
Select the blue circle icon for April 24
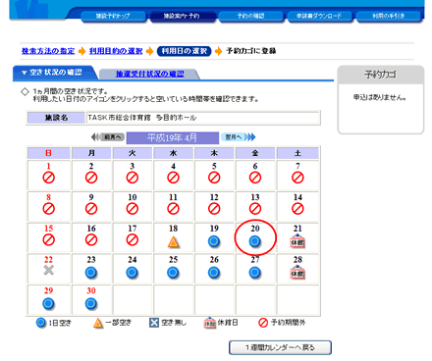click(x=133, y=273)
